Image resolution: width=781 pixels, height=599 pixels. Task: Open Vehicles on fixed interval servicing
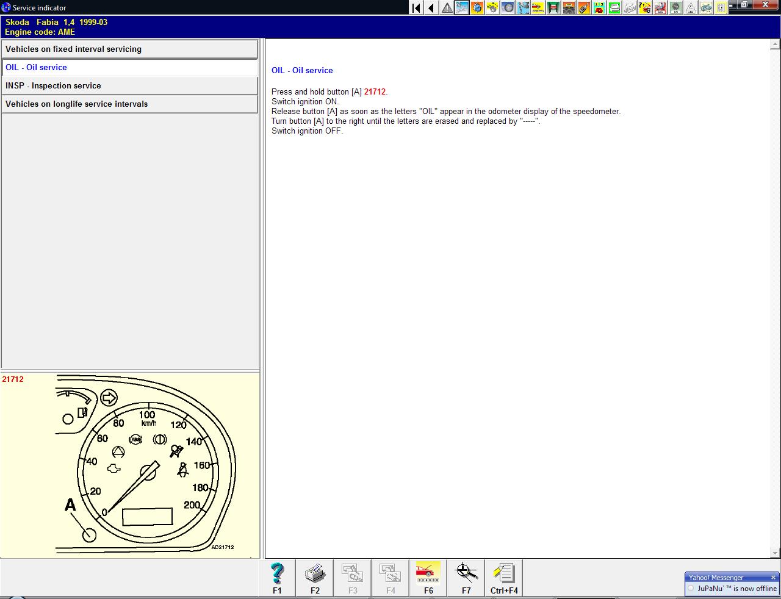[129, 49]
